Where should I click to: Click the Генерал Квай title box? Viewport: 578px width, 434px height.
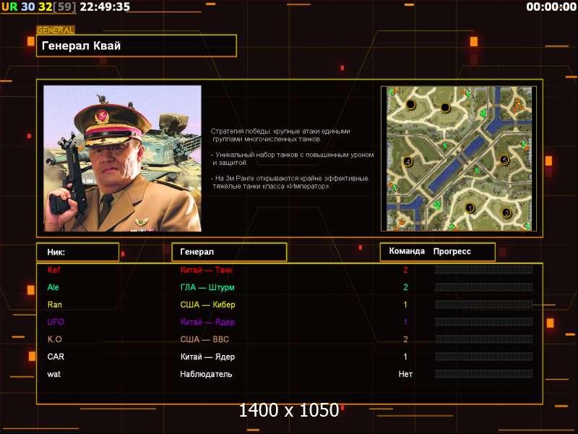click(137, 46)
